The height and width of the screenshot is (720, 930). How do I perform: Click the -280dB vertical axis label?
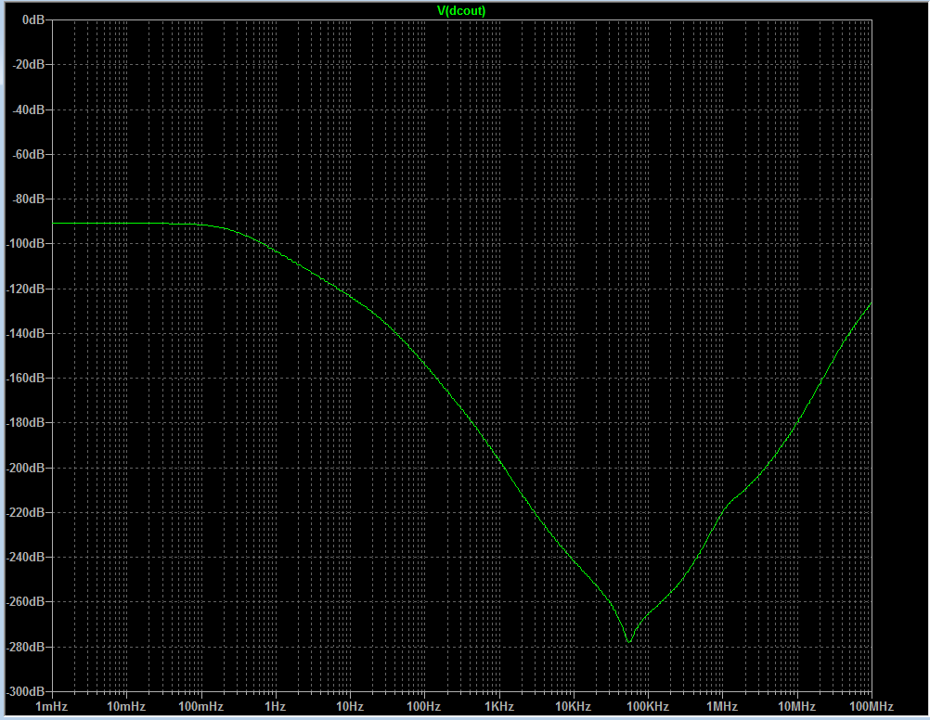click(25, 647)
